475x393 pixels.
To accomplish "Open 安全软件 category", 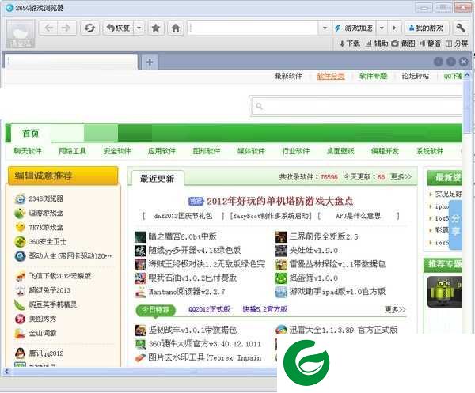I will pos(117,151).
